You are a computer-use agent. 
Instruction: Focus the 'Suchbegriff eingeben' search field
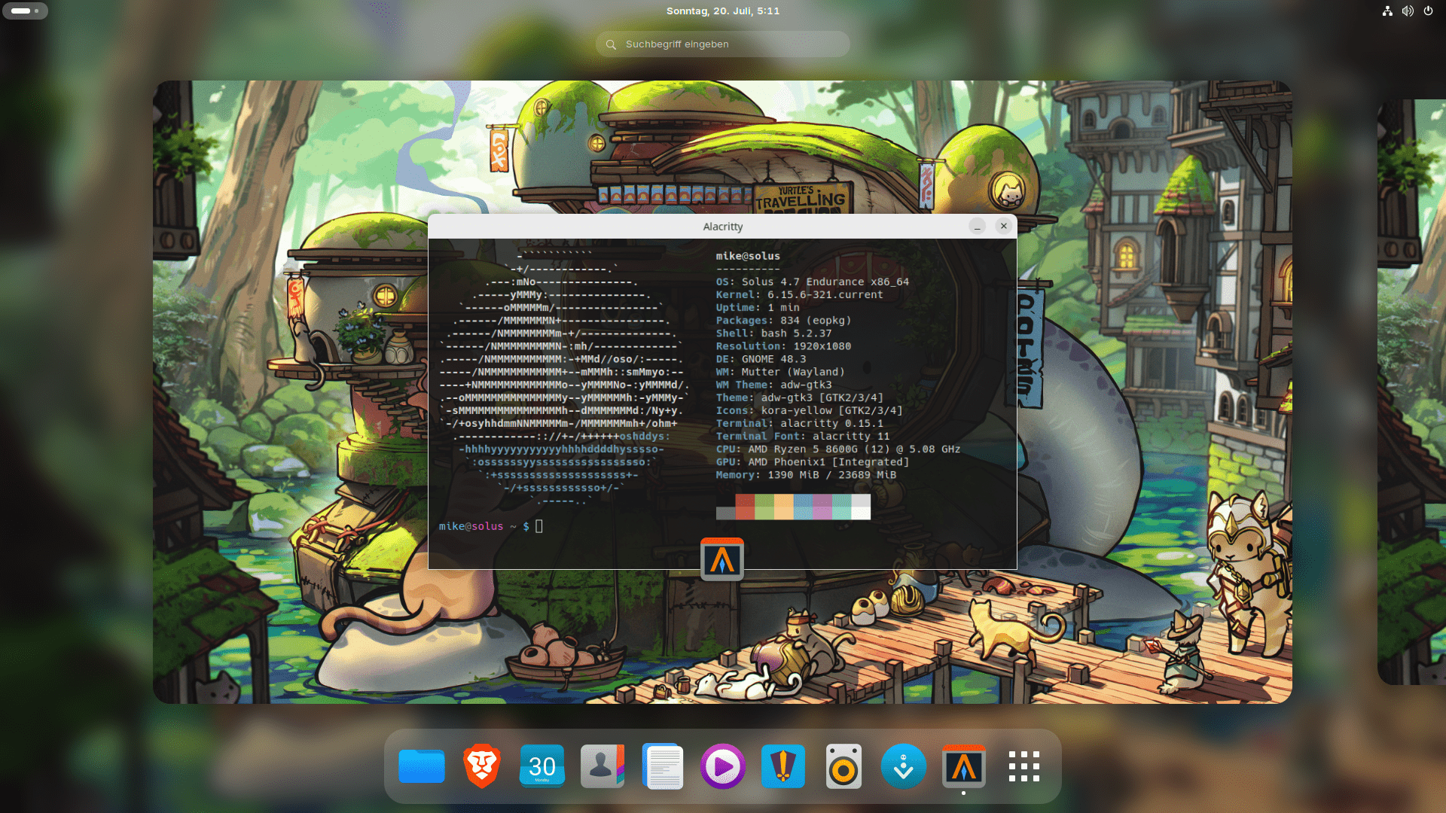pyautogui.click(x=723, y=44)
